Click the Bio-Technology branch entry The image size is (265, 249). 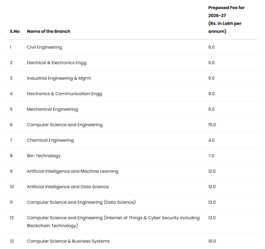44,156
